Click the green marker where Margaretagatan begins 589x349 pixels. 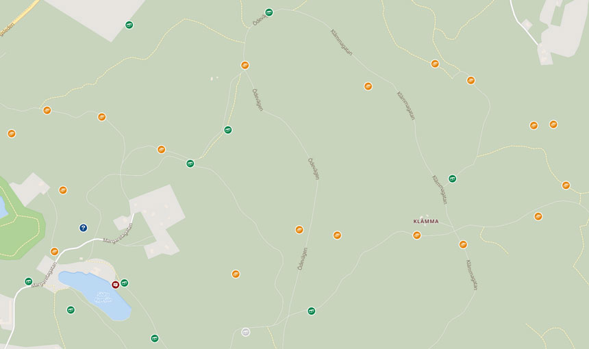(29, 281)
